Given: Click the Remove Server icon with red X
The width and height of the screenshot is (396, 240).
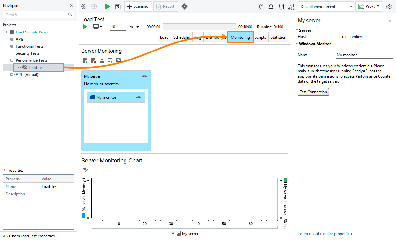Looking at the screenshot, I should (x=93, y=60).
